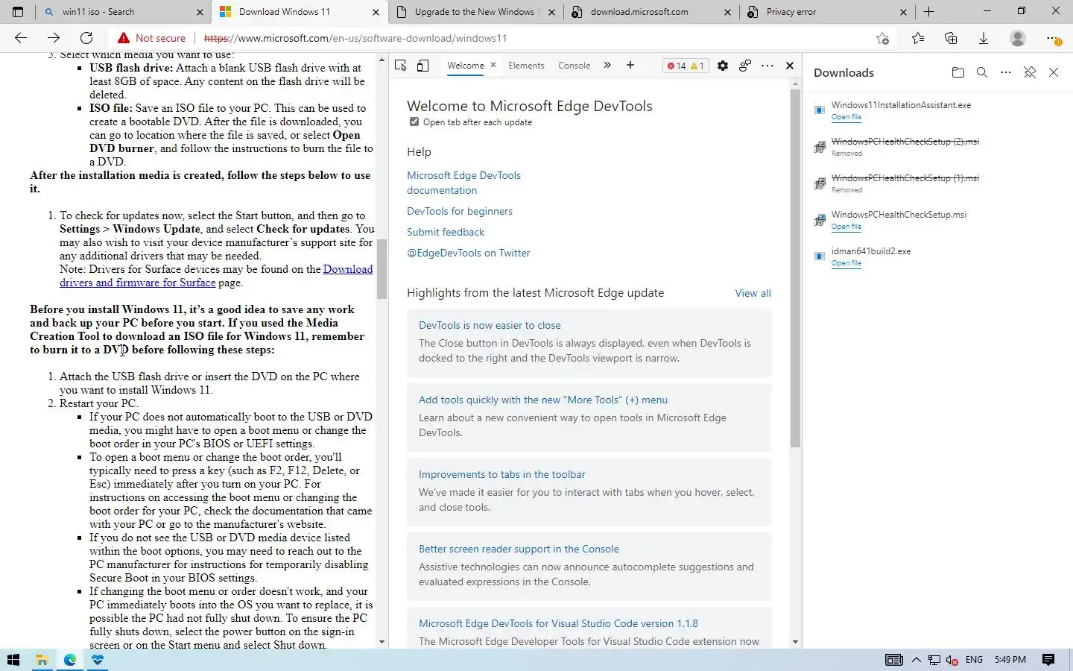Click Microsoft Edge taskbar icon
This screenshot has width=1073, height=671.
click(x=69, y=660)
